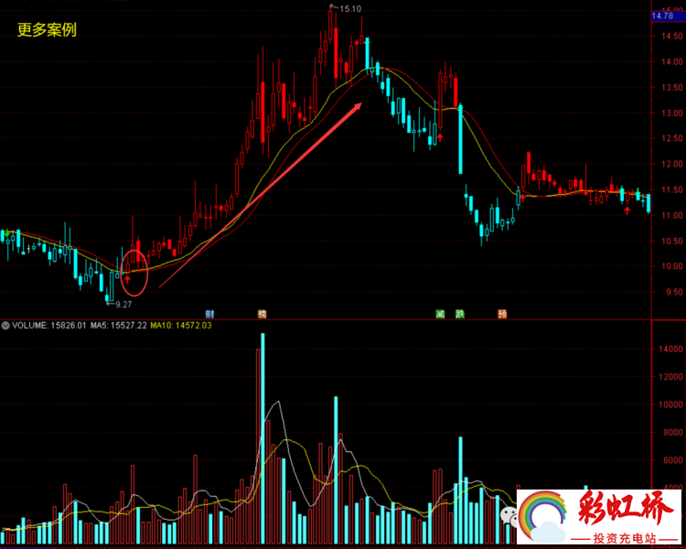This screenshot has width=686, height=549.
Task: Click the green 减 event marker
Action: point(440,314)
